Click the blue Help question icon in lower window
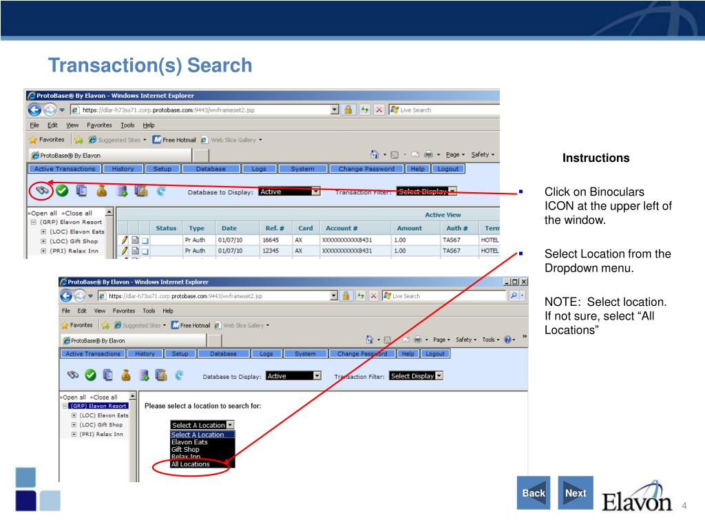This screenshot has height=529, width=705. tap(507, 340)
